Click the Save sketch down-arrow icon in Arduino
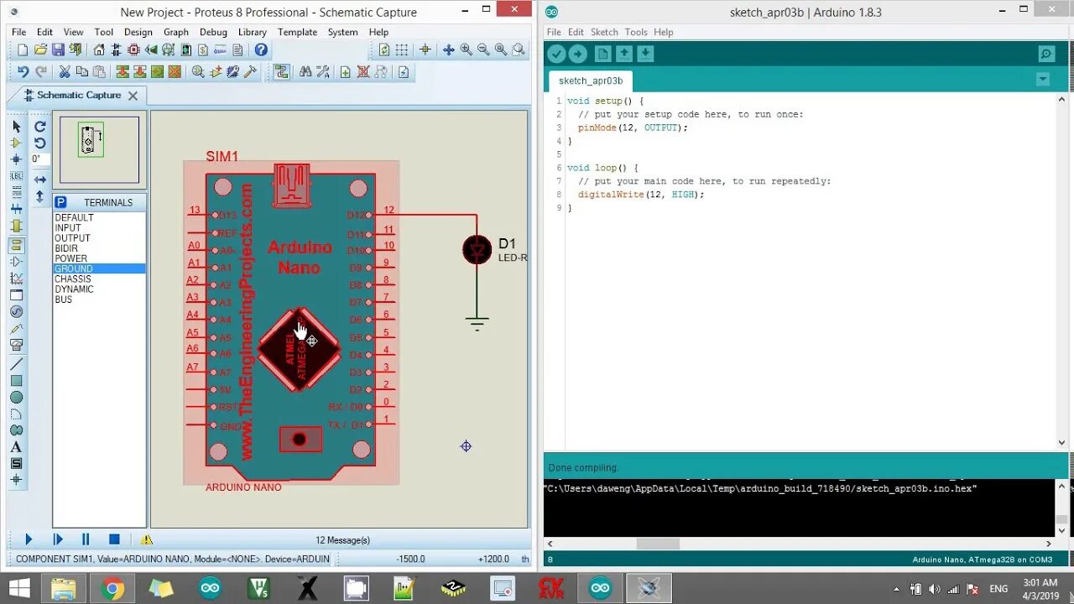 [x=645, y=54]
